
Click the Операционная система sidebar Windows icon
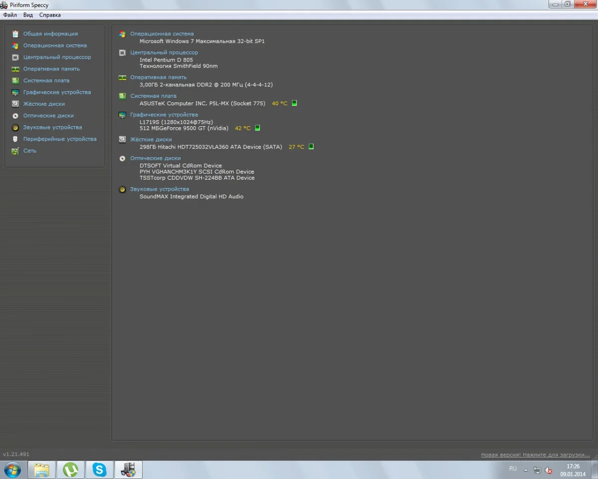(x=15, y=45)
